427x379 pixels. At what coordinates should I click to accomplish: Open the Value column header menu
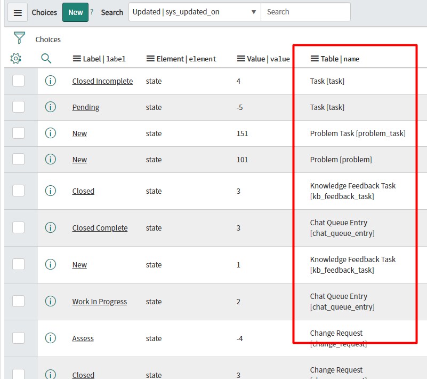pyautogui.click(x=241, y=59)
